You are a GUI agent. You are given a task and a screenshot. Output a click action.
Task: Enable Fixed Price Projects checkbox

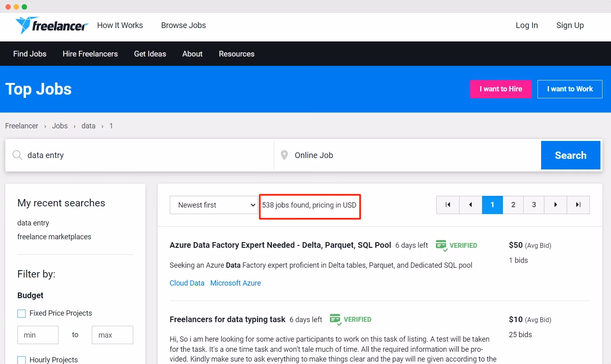(22, 313)
